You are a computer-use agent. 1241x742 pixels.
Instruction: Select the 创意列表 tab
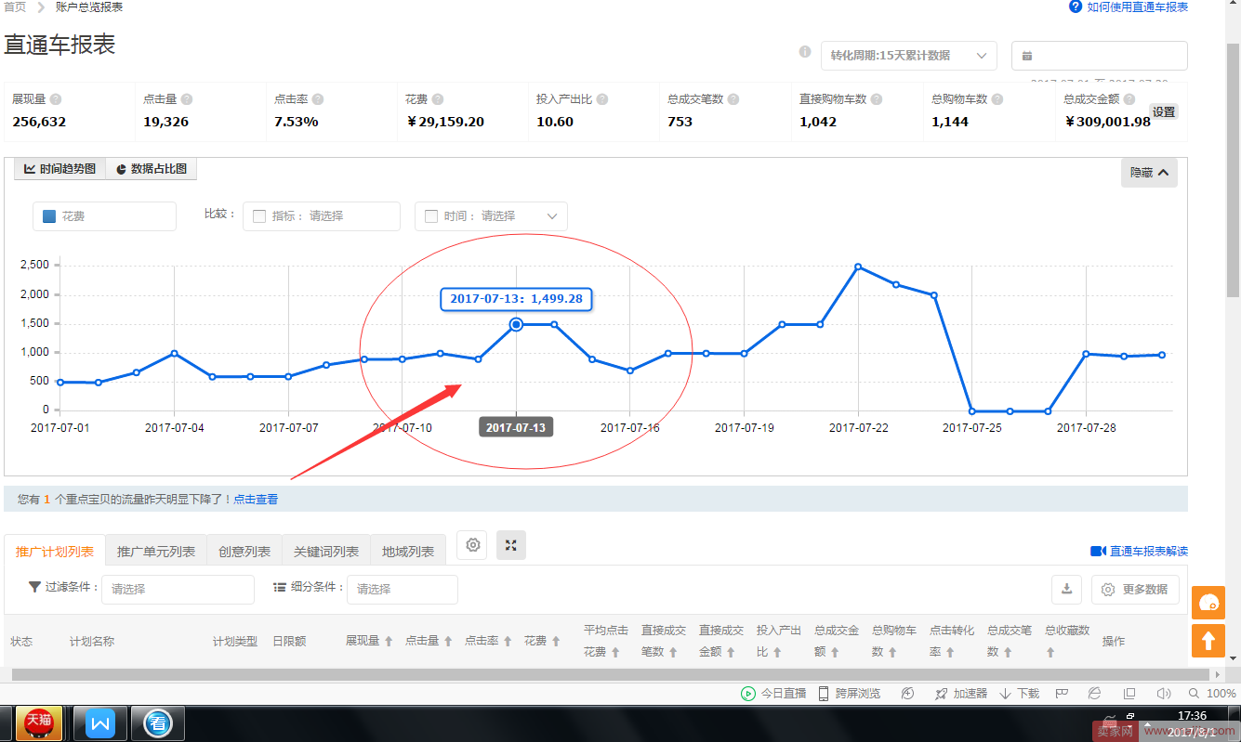pyautogui.click(x=244, y=552)
